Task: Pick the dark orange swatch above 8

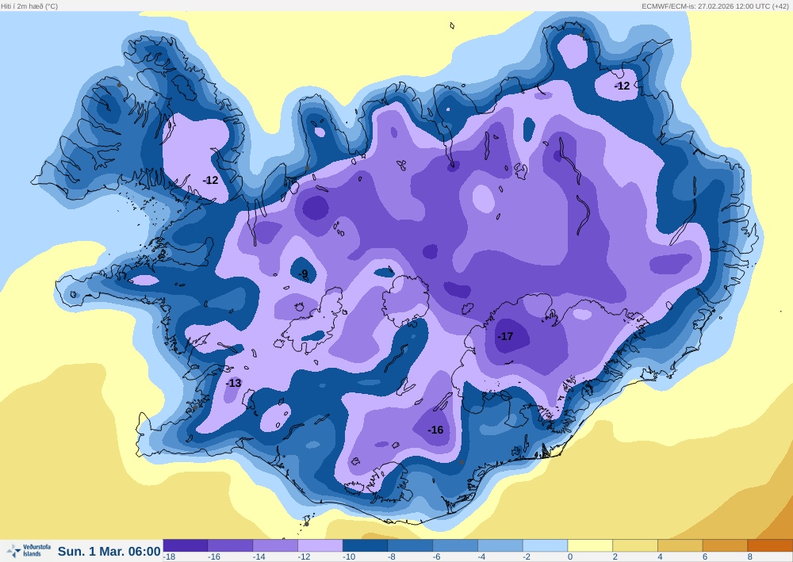Action: [770, 545]
